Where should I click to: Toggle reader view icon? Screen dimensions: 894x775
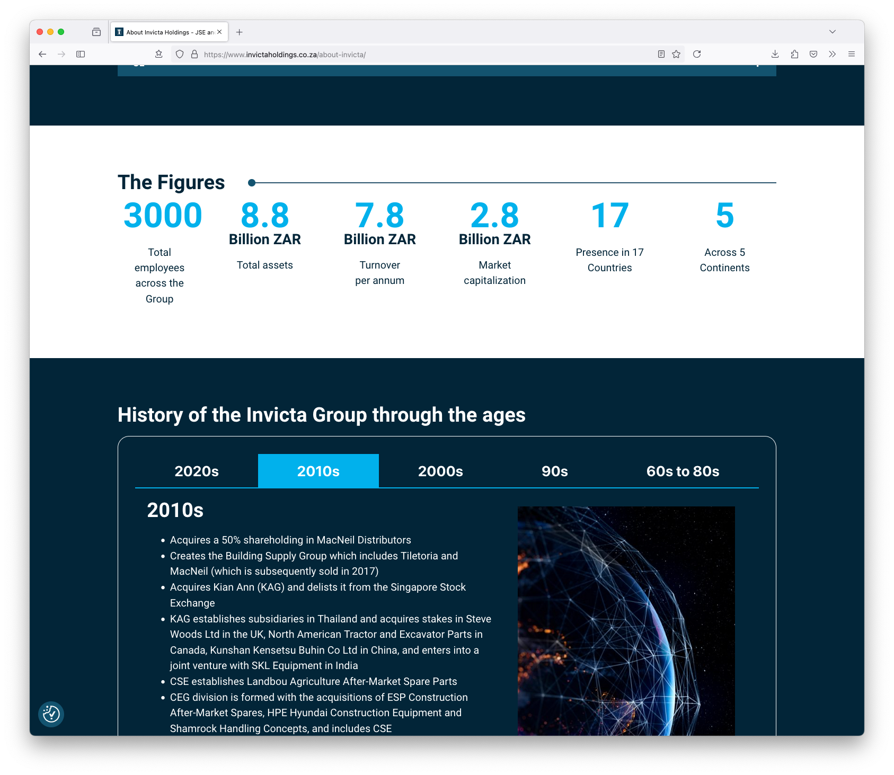point(661,54)
